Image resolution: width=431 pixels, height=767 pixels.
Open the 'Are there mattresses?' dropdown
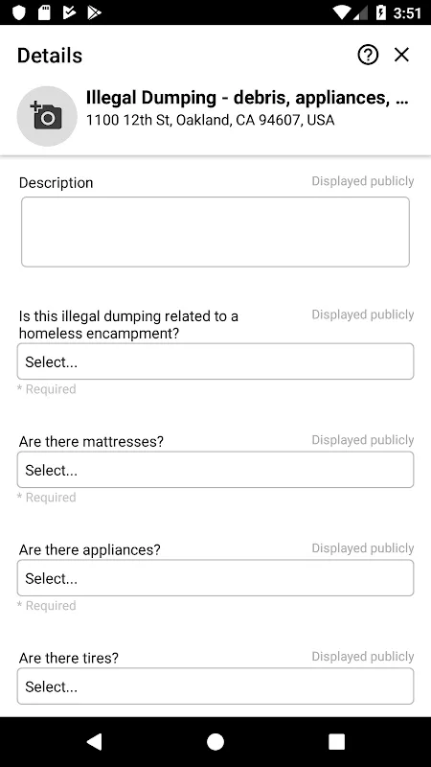click(x=215, y=470)
